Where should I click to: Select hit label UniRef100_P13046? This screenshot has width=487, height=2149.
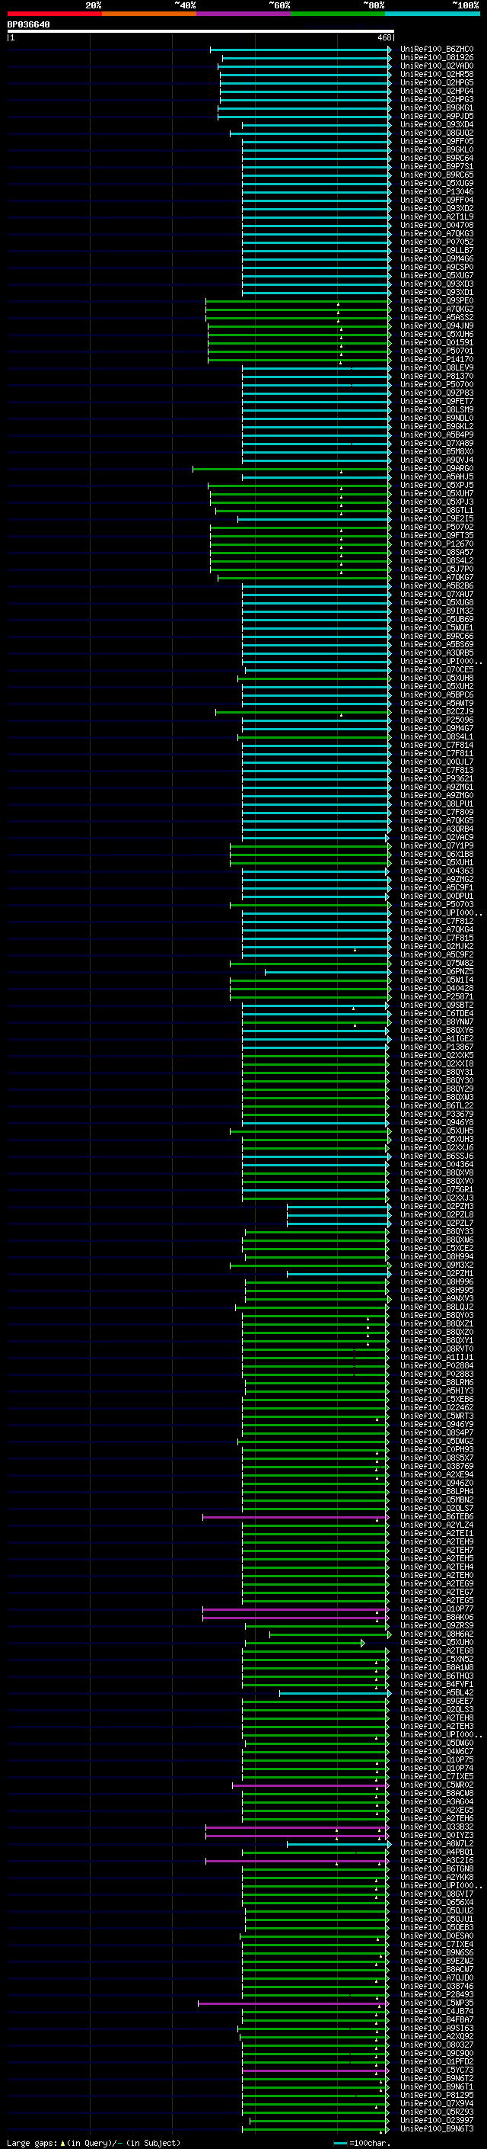(x=437, y=192)
